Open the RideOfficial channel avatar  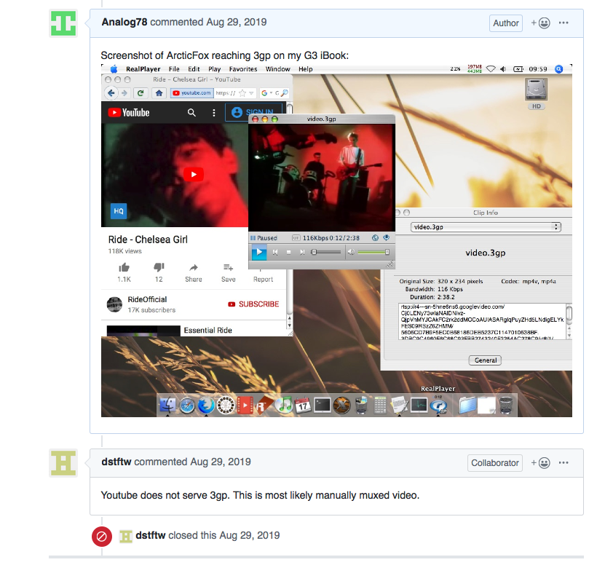click(114, 304)
